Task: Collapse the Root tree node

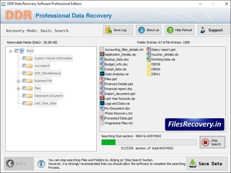Action: (10, 51)
